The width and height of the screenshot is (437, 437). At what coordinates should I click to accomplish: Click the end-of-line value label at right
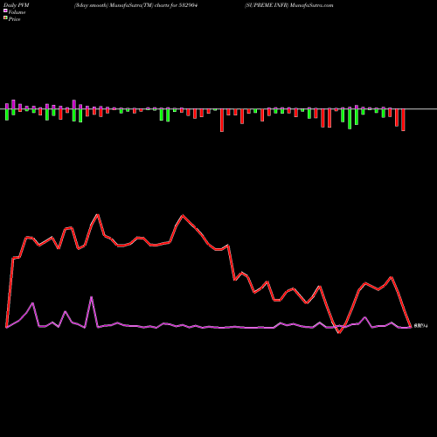point(420,326)
